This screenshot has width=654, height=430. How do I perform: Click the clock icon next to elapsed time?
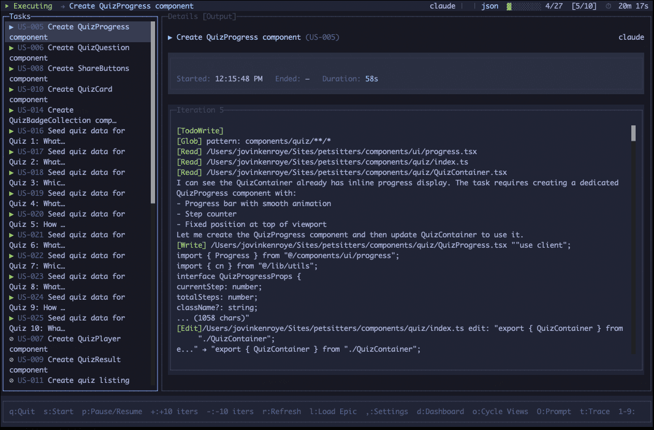click(608, 6)
